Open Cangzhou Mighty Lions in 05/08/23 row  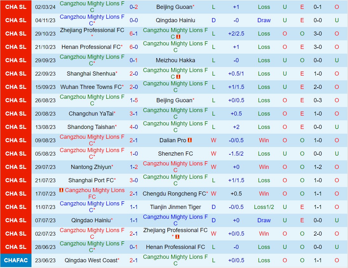[92, 153]
